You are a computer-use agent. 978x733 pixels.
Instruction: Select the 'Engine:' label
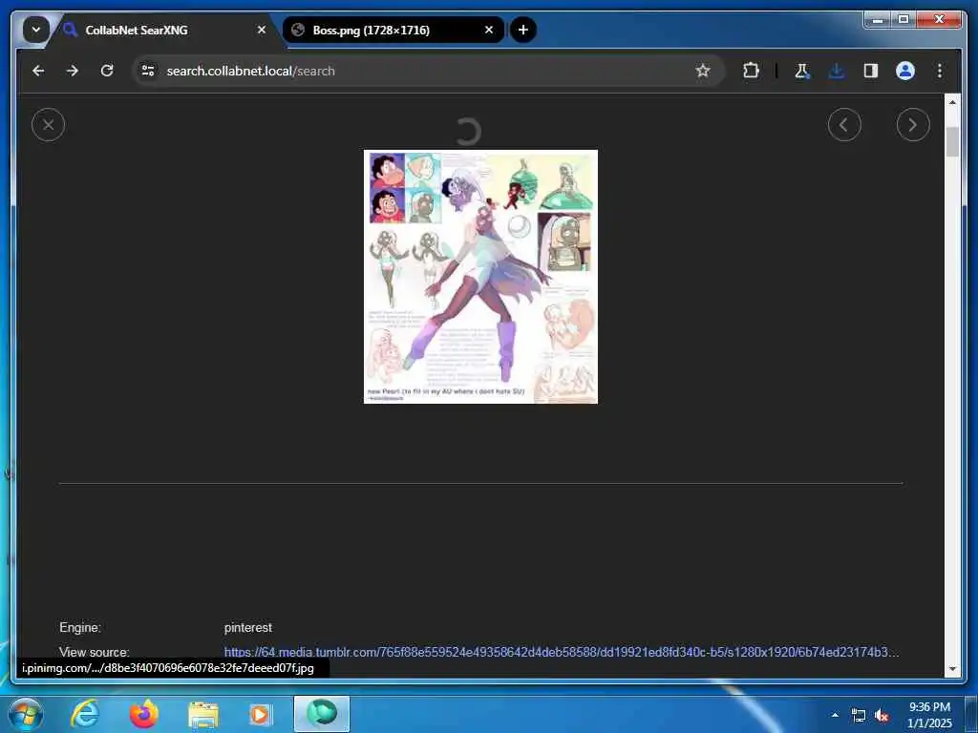(80, 628)
